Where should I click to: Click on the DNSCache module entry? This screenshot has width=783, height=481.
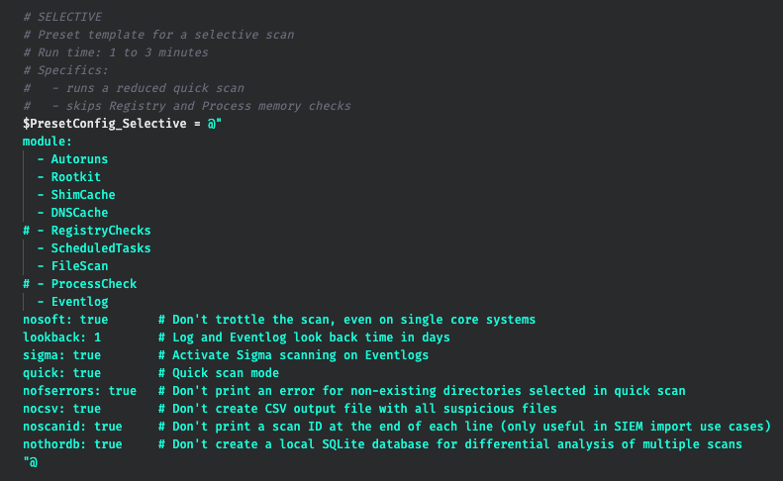pos(72,213)
